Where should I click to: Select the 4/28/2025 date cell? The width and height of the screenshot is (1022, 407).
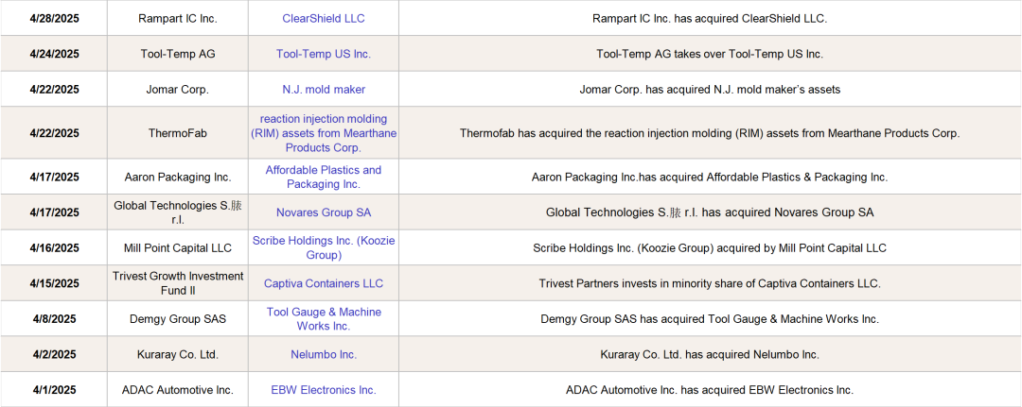54,19
